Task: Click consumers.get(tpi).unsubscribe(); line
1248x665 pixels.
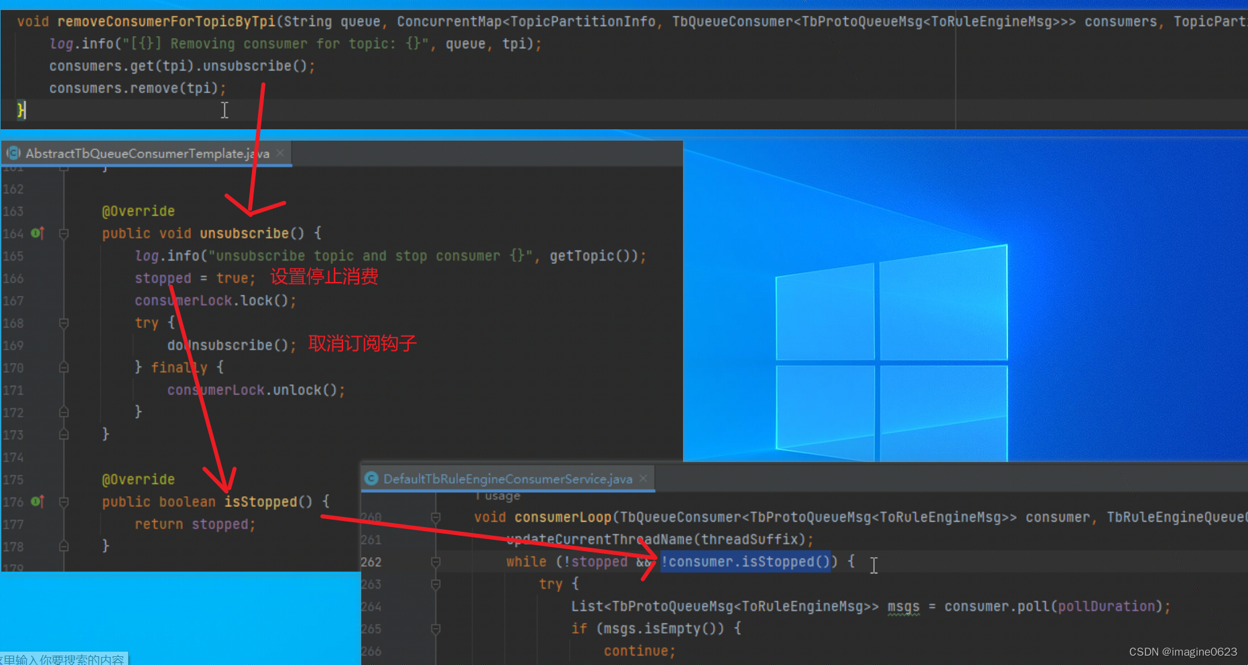Action: click(x=182, y=66)
